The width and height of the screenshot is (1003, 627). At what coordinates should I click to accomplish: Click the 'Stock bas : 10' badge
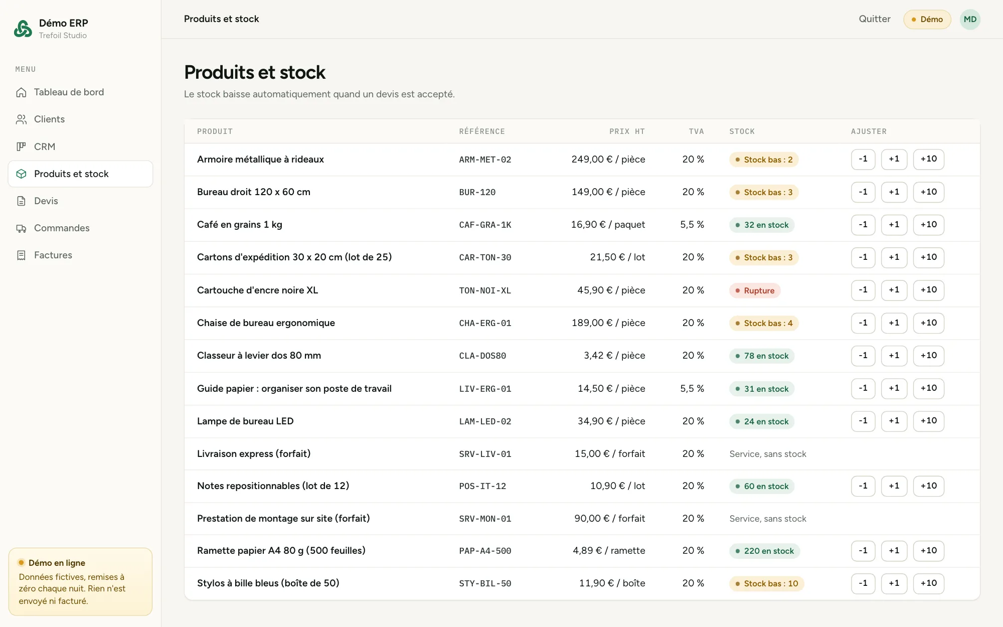click(x=766, y=583)
